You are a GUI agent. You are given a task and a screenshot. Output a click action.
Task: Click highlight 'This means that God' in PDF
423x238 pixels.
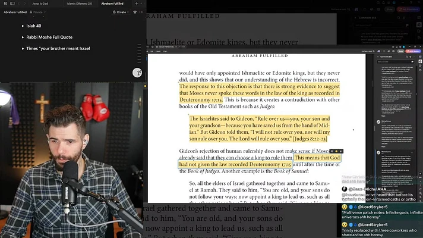[317, 158]
